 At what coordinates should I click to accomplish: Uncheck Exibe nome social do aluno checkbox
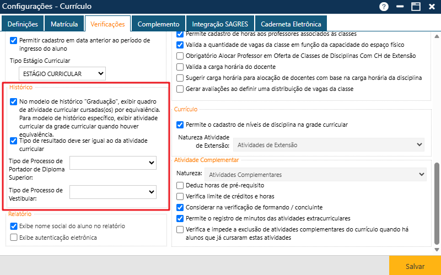click(13, 226)
